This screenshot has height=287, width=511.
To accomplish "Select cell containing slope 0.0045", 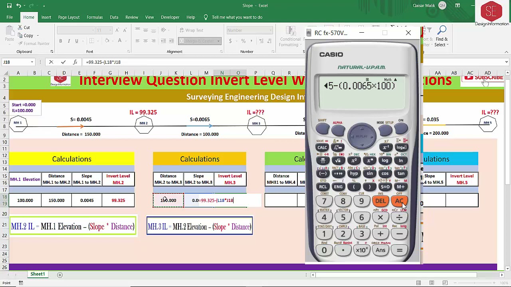I will coord(87,201).
